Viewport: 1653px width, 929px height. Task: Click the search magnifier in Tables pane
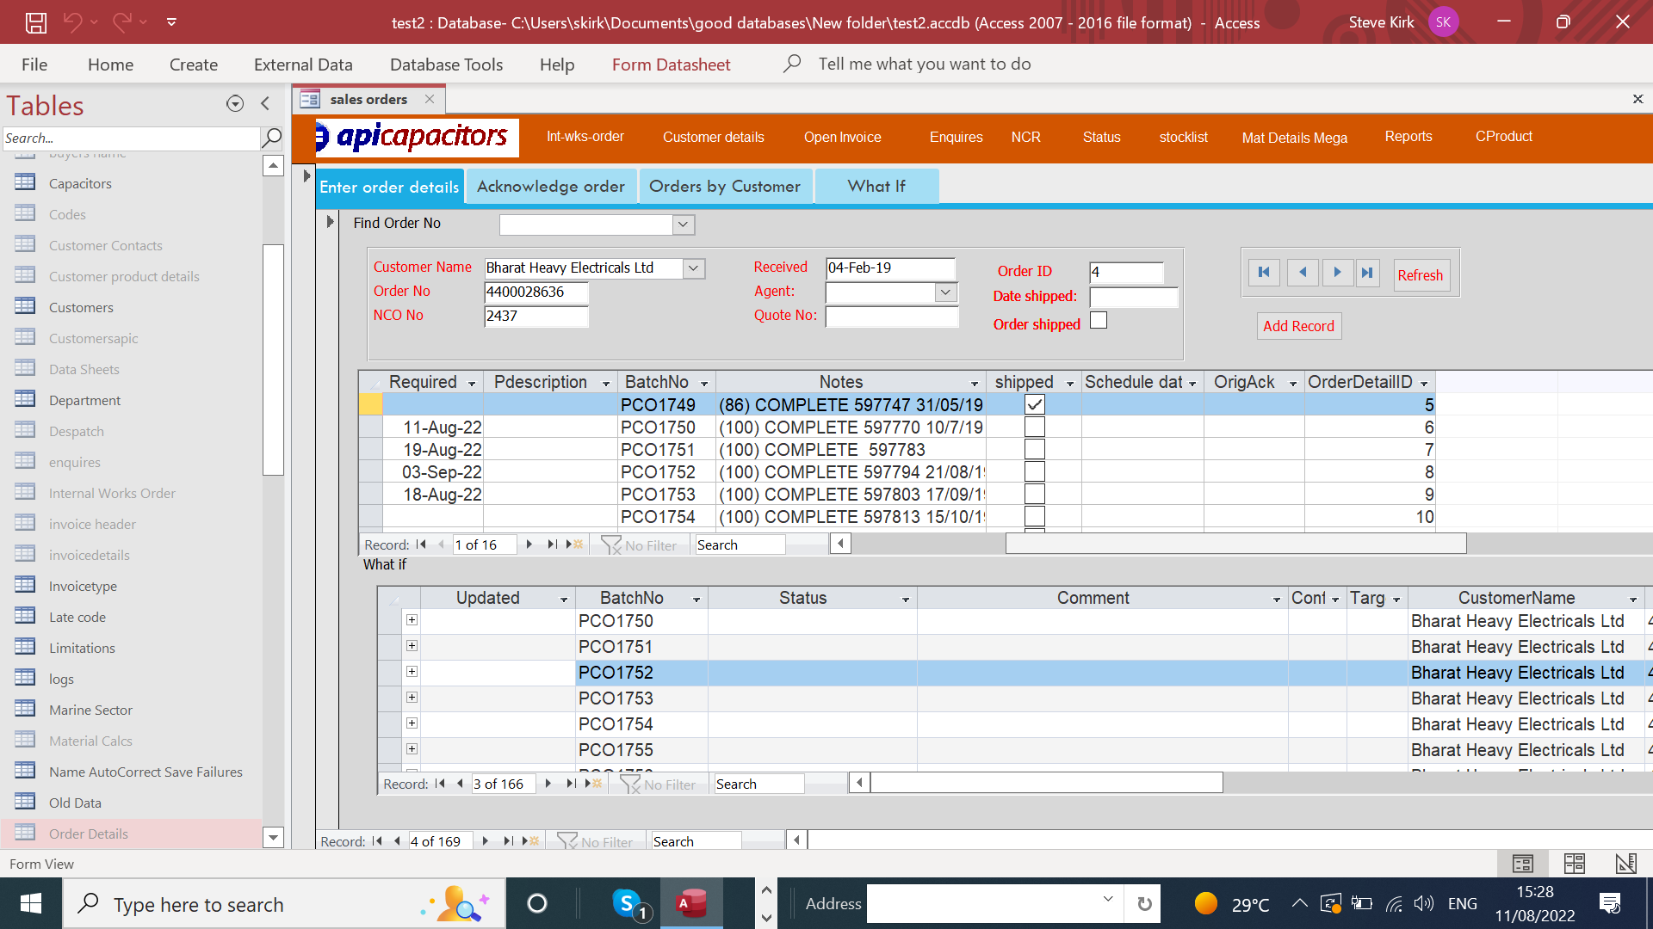(x=271, y=138)
